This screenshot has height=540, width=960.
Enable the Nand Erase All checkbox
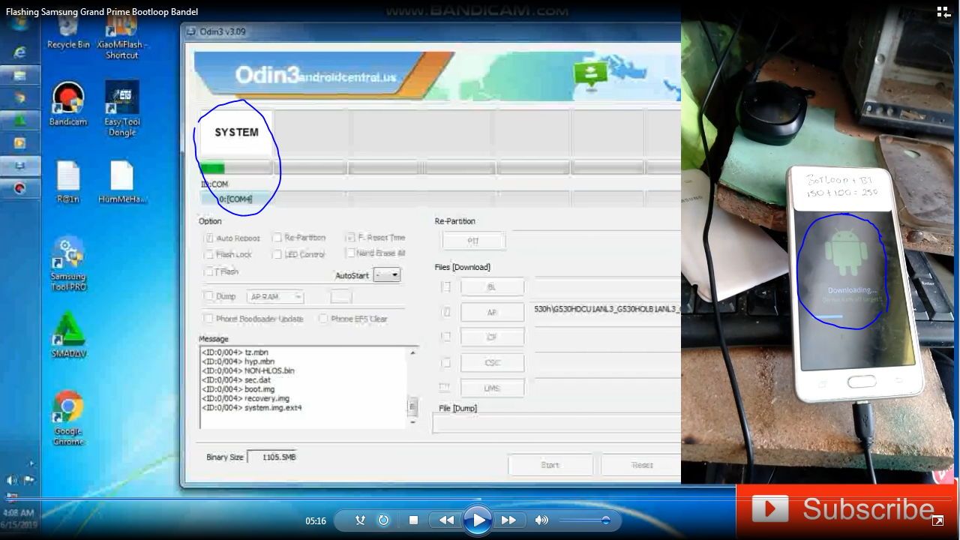[x=350, y=253]
